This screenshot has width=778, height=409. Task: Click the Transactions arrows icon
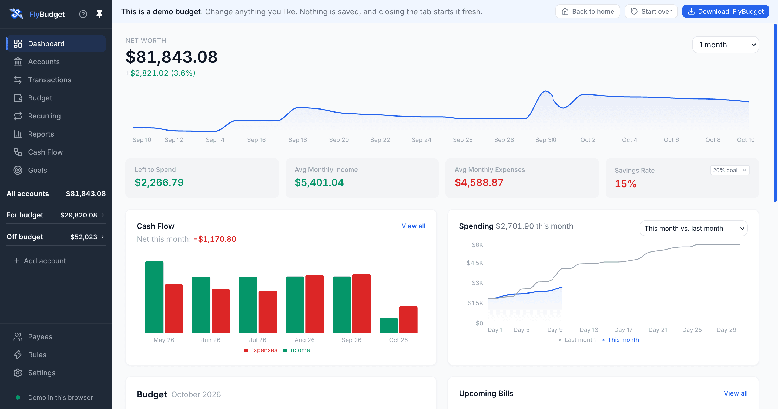tap(18, 80)
